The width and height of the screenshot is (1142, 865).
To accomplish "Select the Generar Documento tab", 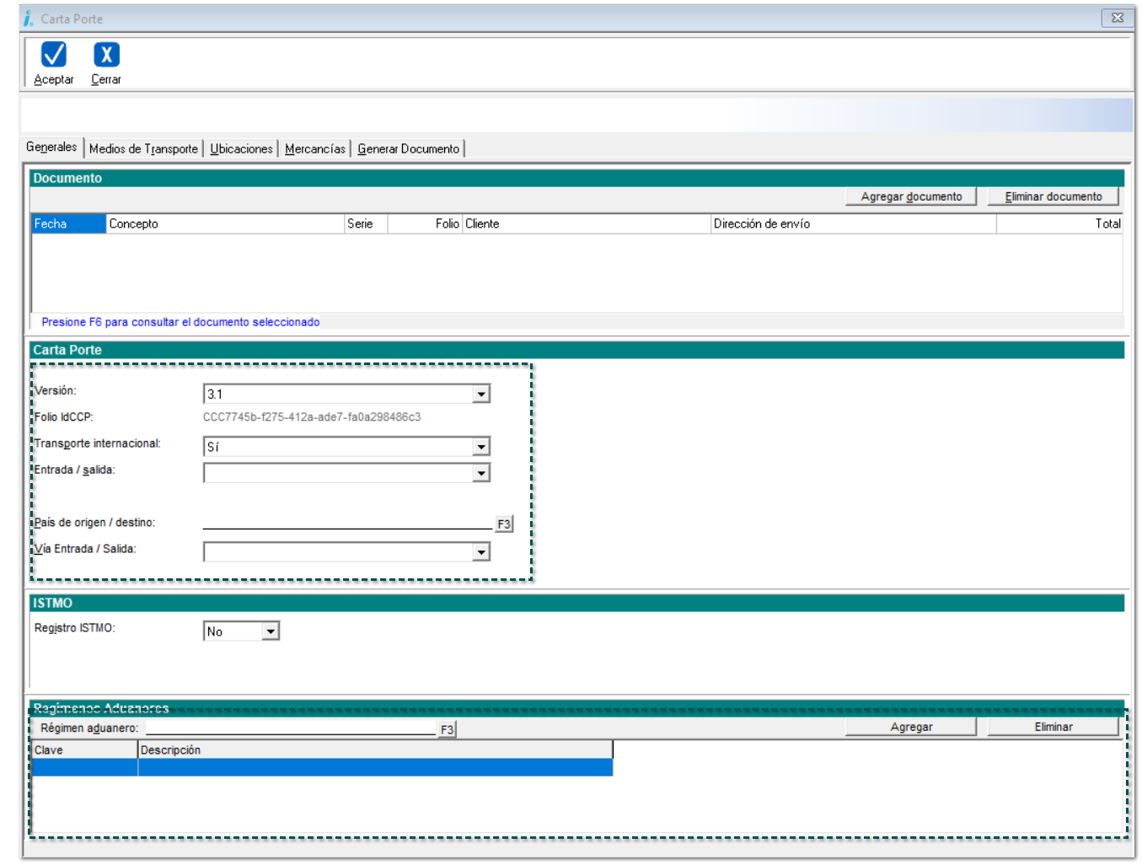I will 408,149.
